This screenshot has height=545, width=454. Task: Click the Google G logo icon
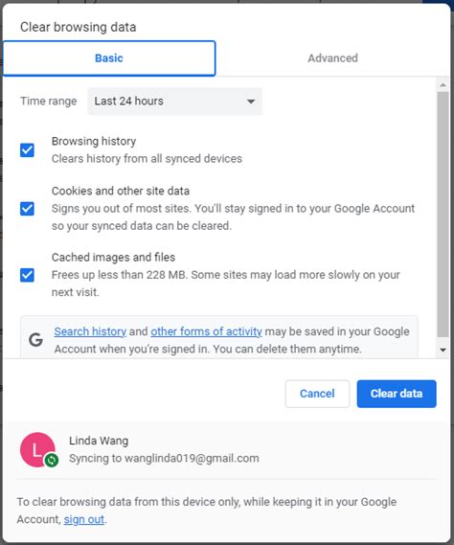[35, 340]
